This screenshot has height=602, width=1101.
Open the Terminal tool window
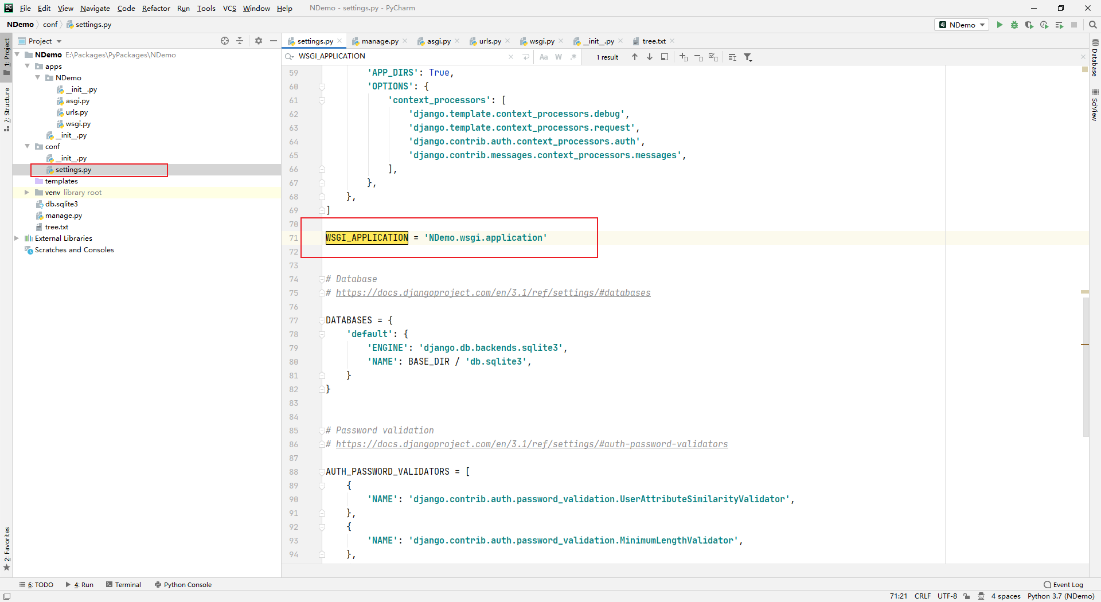[123, 585]
